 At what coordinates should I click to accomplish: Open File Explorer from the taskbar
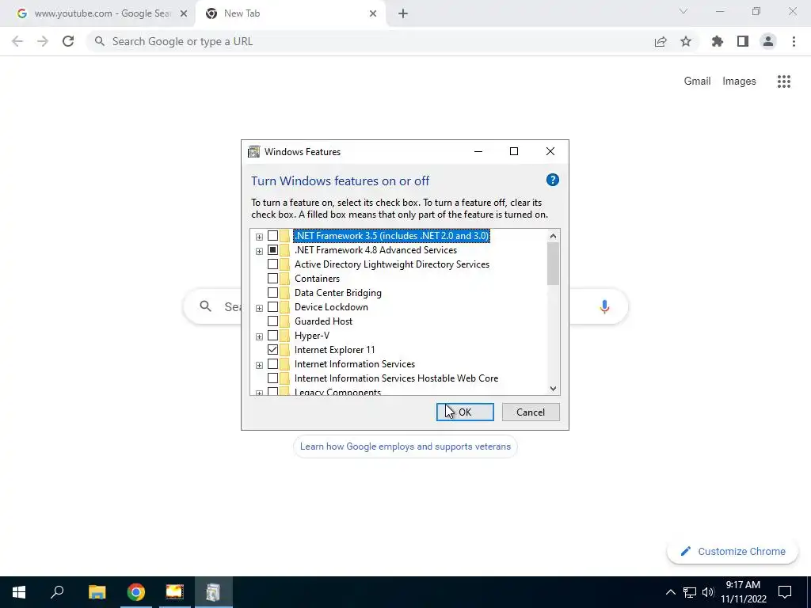point(97,592)
